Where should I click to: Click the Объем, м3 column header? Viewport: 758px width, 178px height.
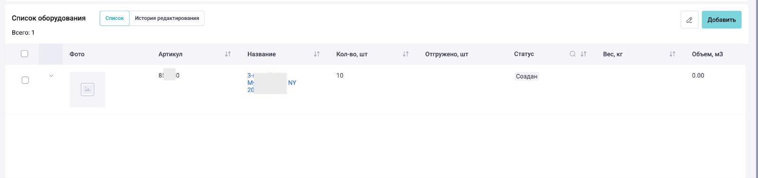pos(707,54)
